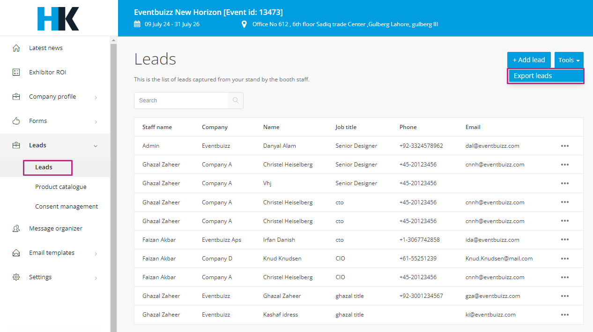Click the Kashaf idress name cell
The width and height of the screenshot is (593, 332).
pos(281,315)
